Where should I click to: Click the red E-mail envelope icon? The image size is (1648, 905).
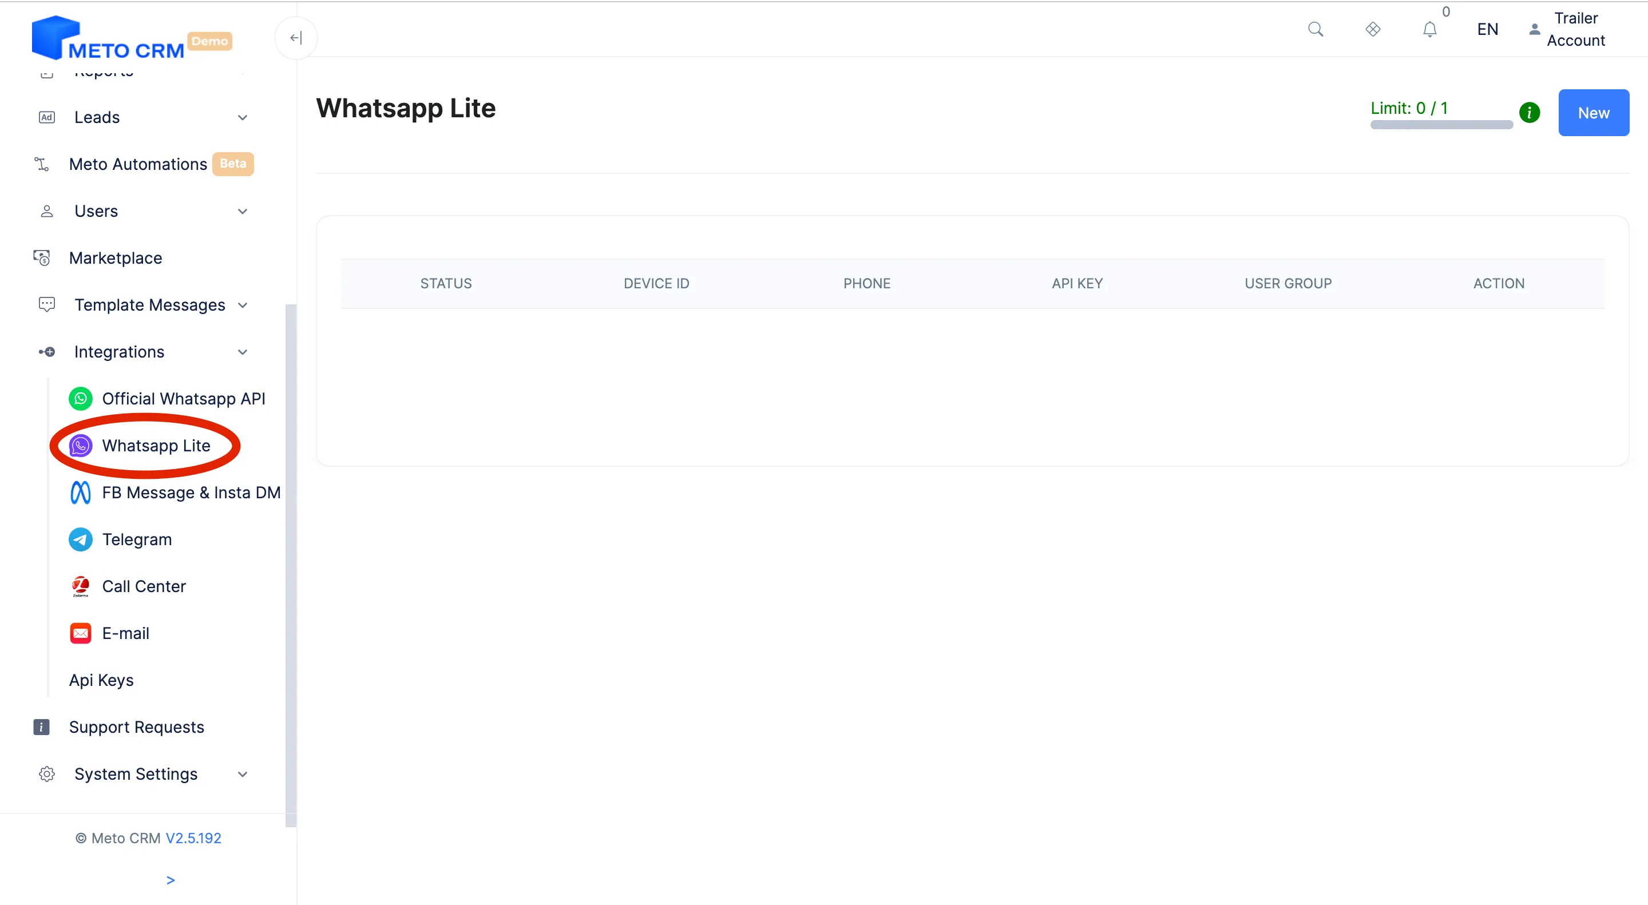81,633
